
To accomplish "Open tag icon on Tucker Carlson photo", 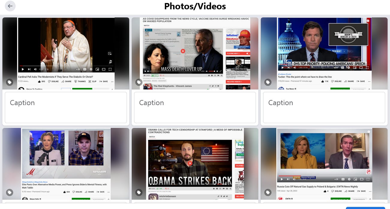I will (x=268, y=82).
